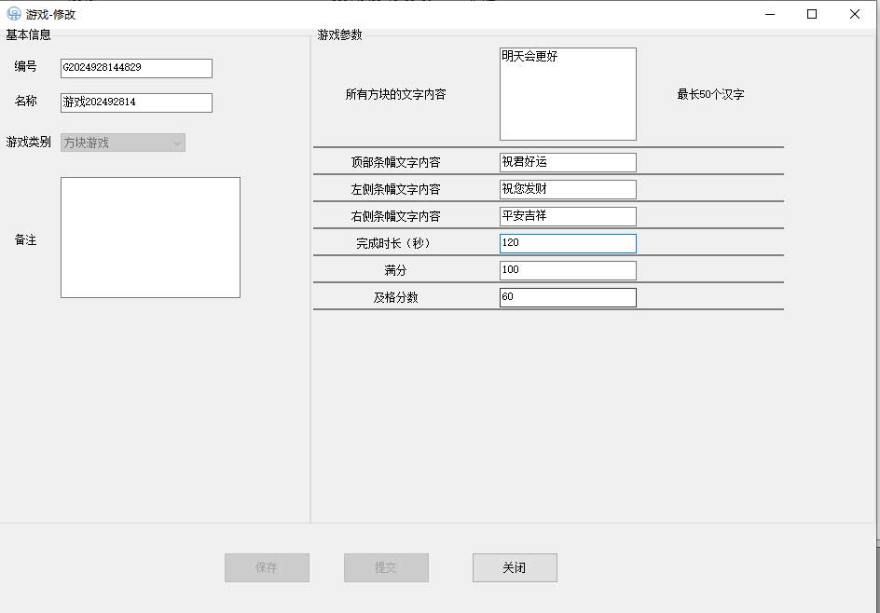
Task: Click the 完成时长（秒） input field
Action: coord(568,243)
